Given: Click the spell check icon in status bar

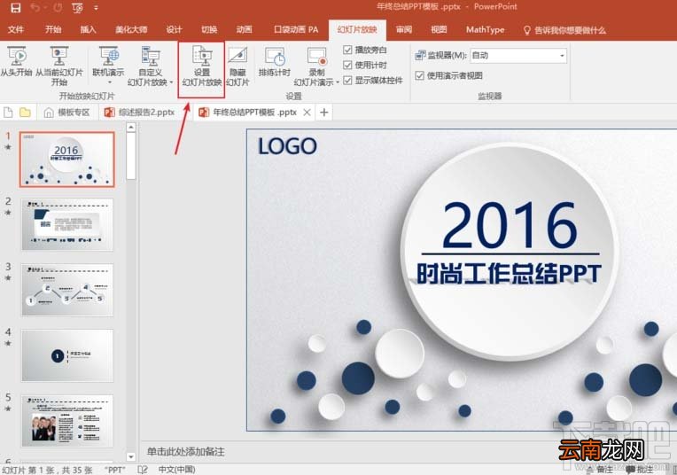Looking at the screenshot, I should (143, 470).
